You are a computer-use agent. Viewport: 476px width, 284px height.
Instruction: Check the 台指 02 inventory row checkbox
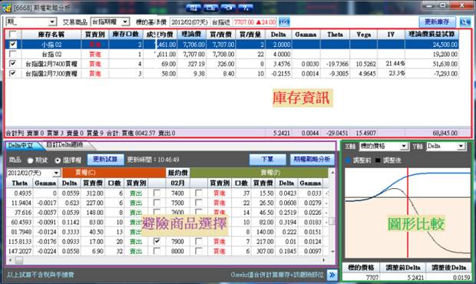[x=13, y=54]
